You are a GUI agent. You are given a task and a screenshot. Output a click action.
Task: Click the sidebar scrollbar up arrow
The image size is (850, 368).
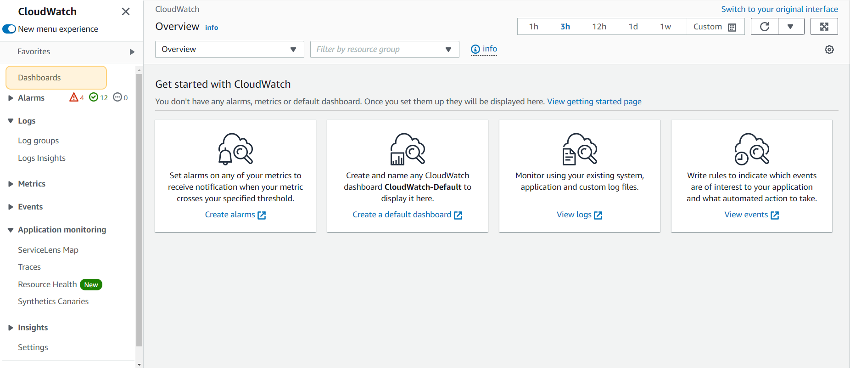click(139, 70)
